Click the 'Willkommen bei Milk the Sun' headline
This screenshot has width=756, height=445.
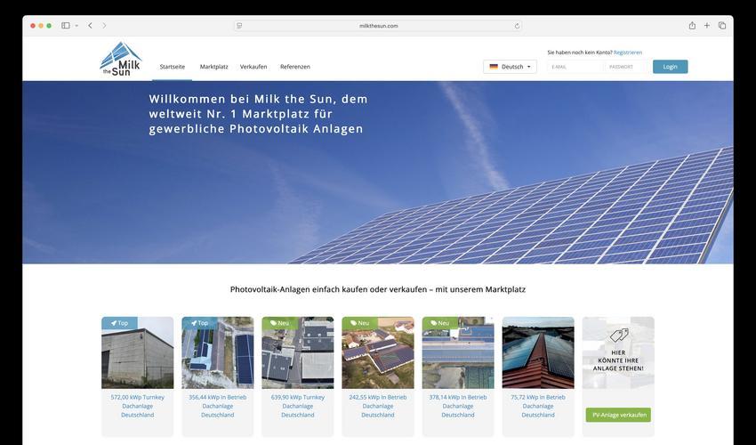(259, 114)
